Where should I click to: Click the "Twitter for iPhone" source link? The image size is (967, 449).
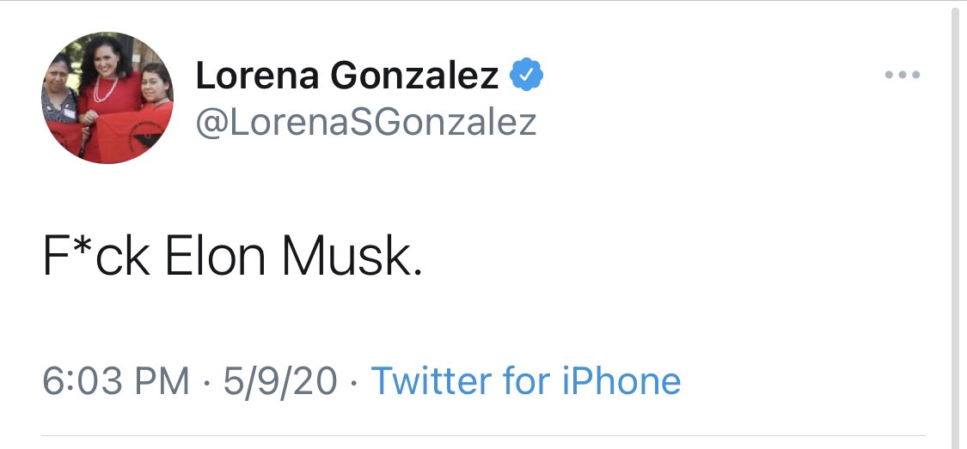(525, 380)
